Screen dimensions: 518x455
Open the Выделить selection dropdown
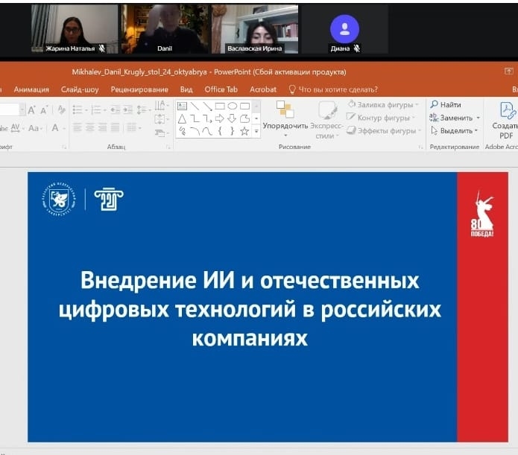tap(455, 130)
